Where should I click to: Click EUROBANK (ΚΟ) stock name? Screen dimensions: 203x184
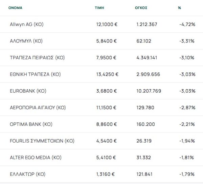coord(28,91)
